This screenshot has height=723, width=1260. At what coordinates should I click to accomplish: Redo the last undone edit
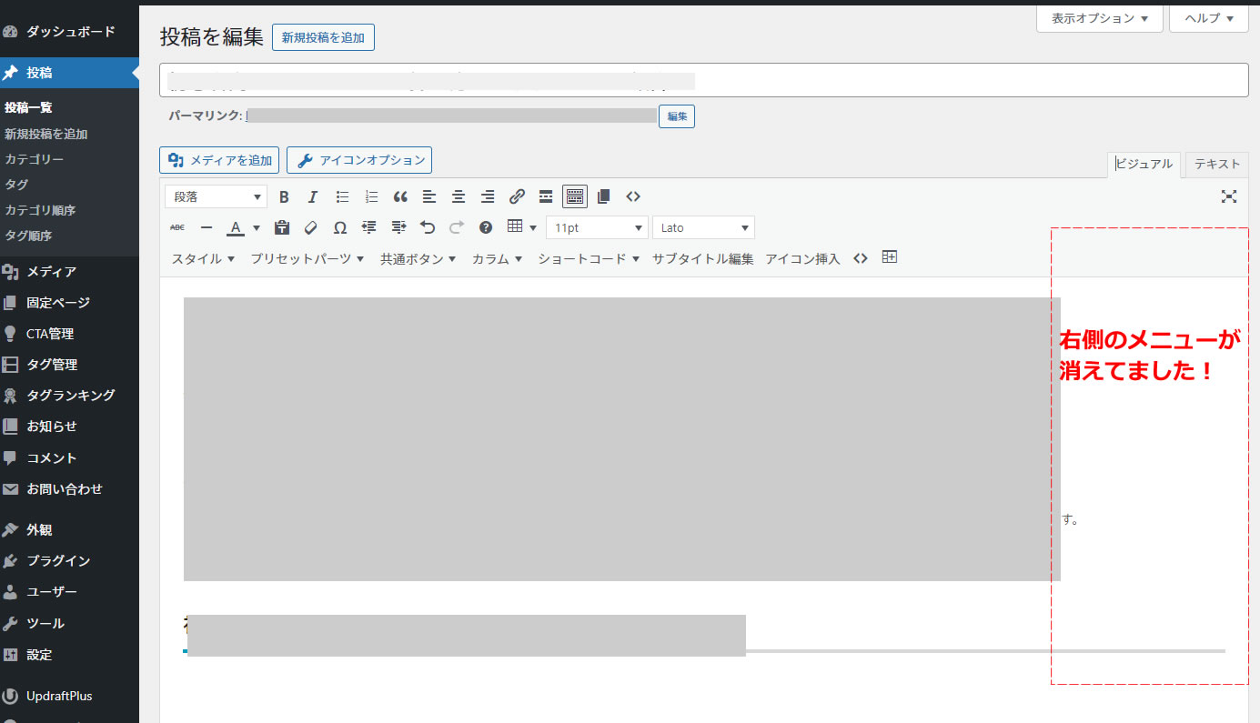click(457, 227)
